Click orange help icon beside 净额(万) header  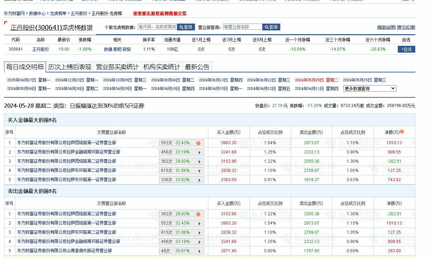[402, 132]
